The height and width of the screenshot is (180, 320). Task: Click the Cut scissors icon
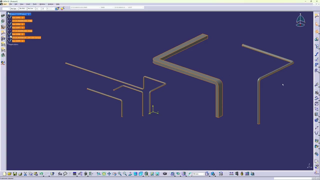(25, 174)
